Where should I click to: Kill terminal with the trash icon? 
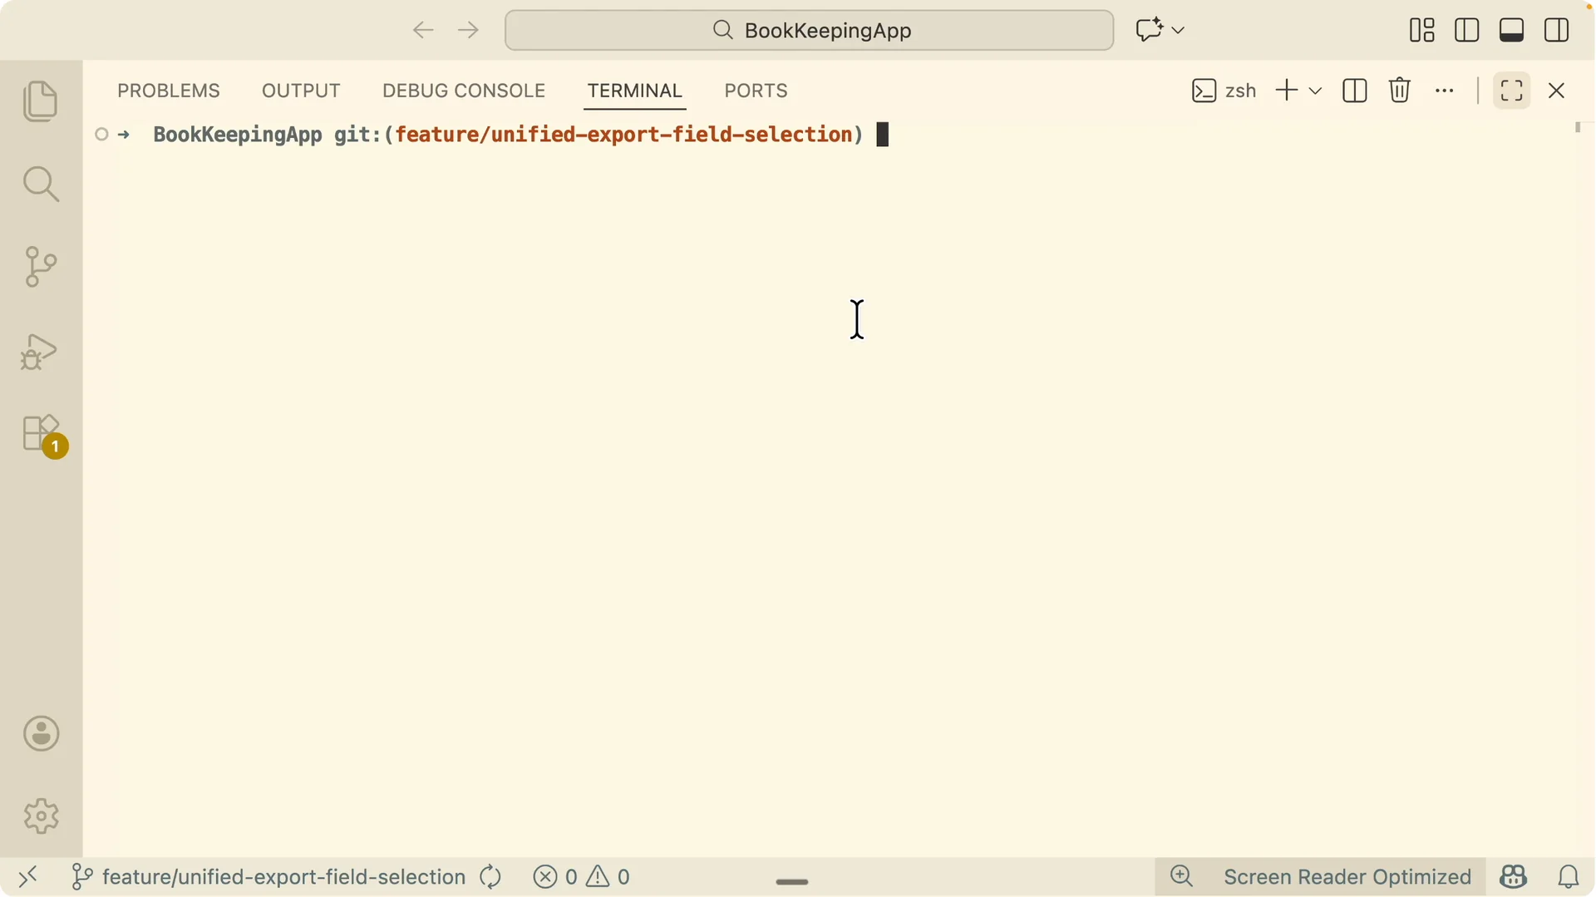pos(1400,91)
